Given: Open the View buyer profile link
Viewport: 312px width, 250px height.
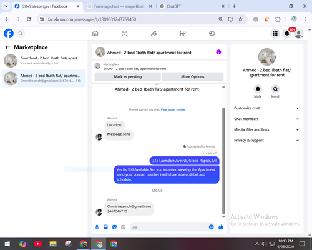Looking at the screenshot, I should (x=173, y=109).
